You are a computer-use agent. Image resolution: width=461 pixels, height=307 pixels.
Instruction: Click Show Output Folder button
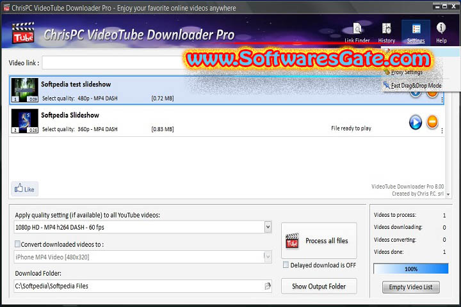(319, 286)
